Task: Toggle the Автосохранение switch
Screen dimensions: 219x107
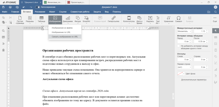Action: click(38, 7)
